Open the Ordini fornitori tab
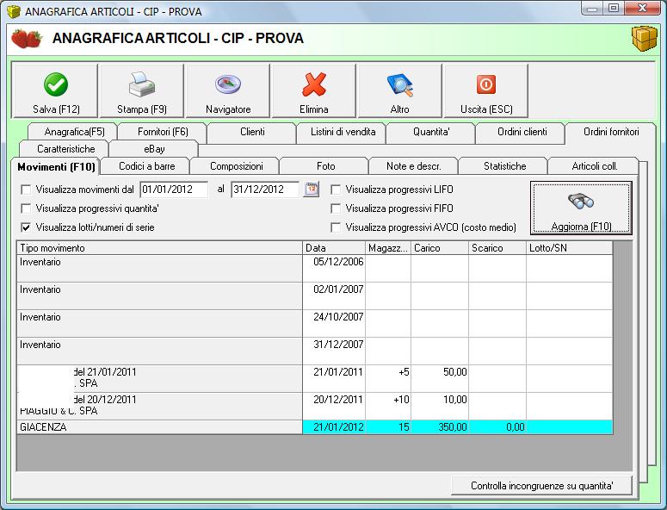The width and height of the screenshot is (667, 510). (x=611, y=132)
